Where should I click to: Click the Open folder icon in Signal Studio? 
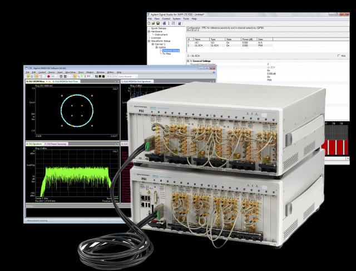[152, 23]
